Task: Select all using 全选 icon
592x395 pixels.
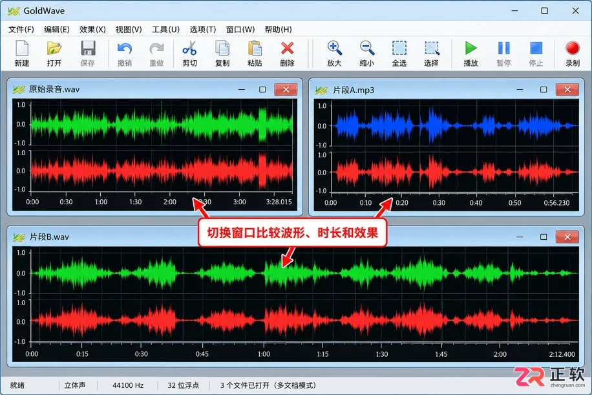Action: 399,48
